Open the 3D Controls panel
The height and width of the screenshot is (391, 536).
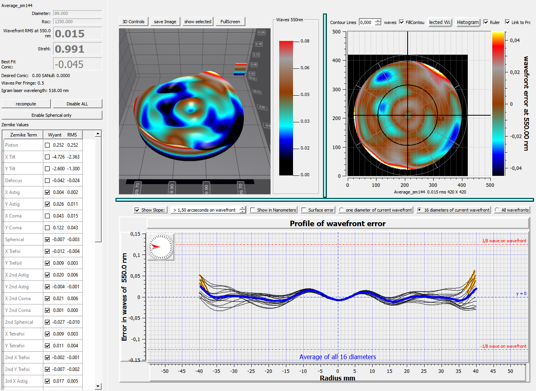[x=134, y=22]
